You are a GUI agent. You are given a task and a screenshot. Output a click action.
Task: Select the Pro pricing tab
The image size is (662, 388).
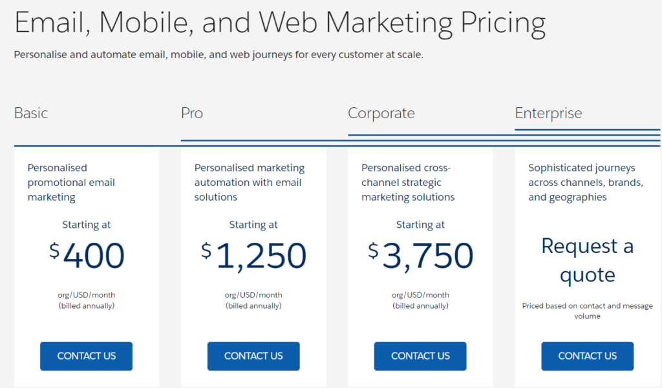(x=191, y=113)
